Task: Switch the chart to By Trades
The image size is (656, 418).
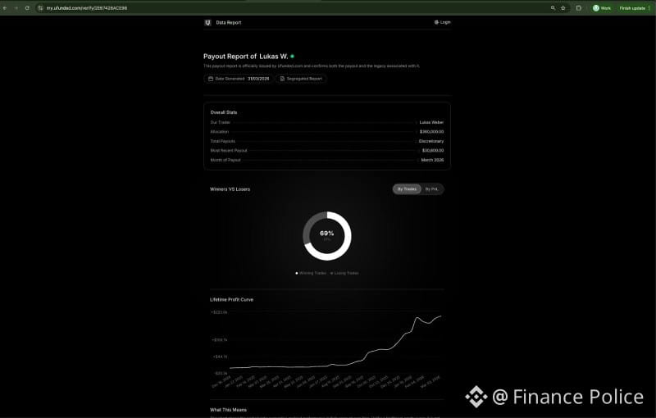Action: pyautogui.click(x=407, y=189)
